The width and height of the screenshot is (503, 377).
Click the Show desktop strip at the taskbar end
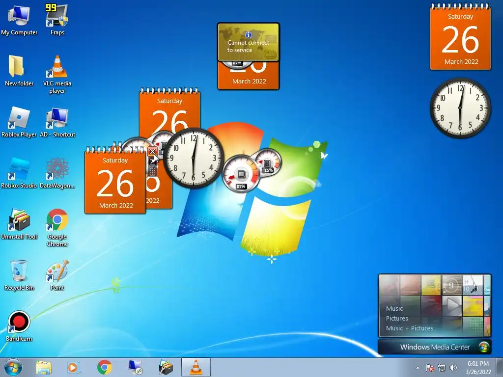click(500, 368)
